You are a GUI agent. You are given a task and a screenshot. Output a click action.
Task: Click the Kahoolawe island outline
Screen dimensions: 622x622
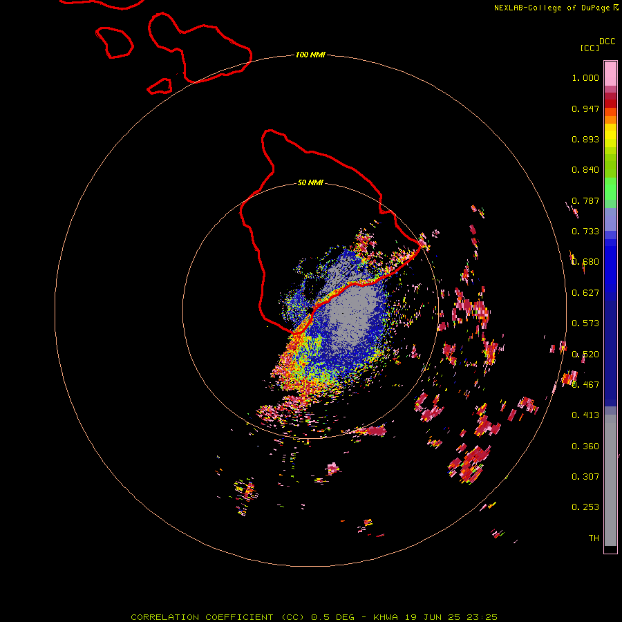click(160, 86)
